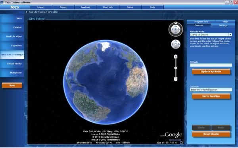Click the Google logo on the map

(173, 135)
